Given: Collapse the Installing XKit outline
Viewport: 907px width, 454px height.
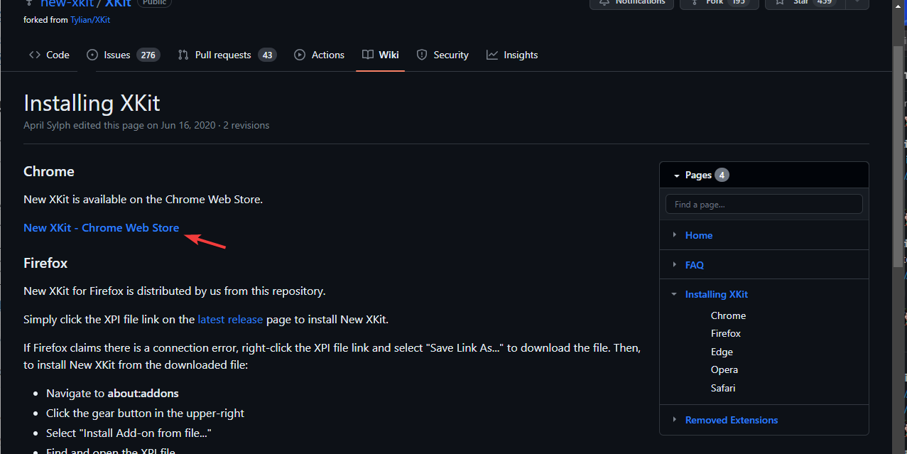Looking at the screenshot, I should (674, 294).
